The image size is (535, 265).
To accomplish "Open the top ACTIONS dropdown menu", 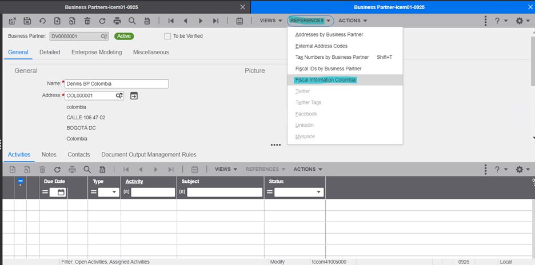I will (353, 21).
